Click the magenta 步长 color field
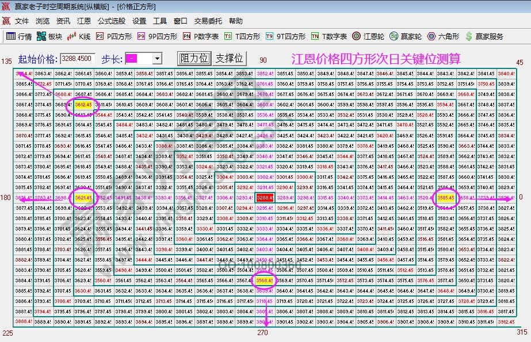The height and width of the screenshot is (342, 531). 139,59
